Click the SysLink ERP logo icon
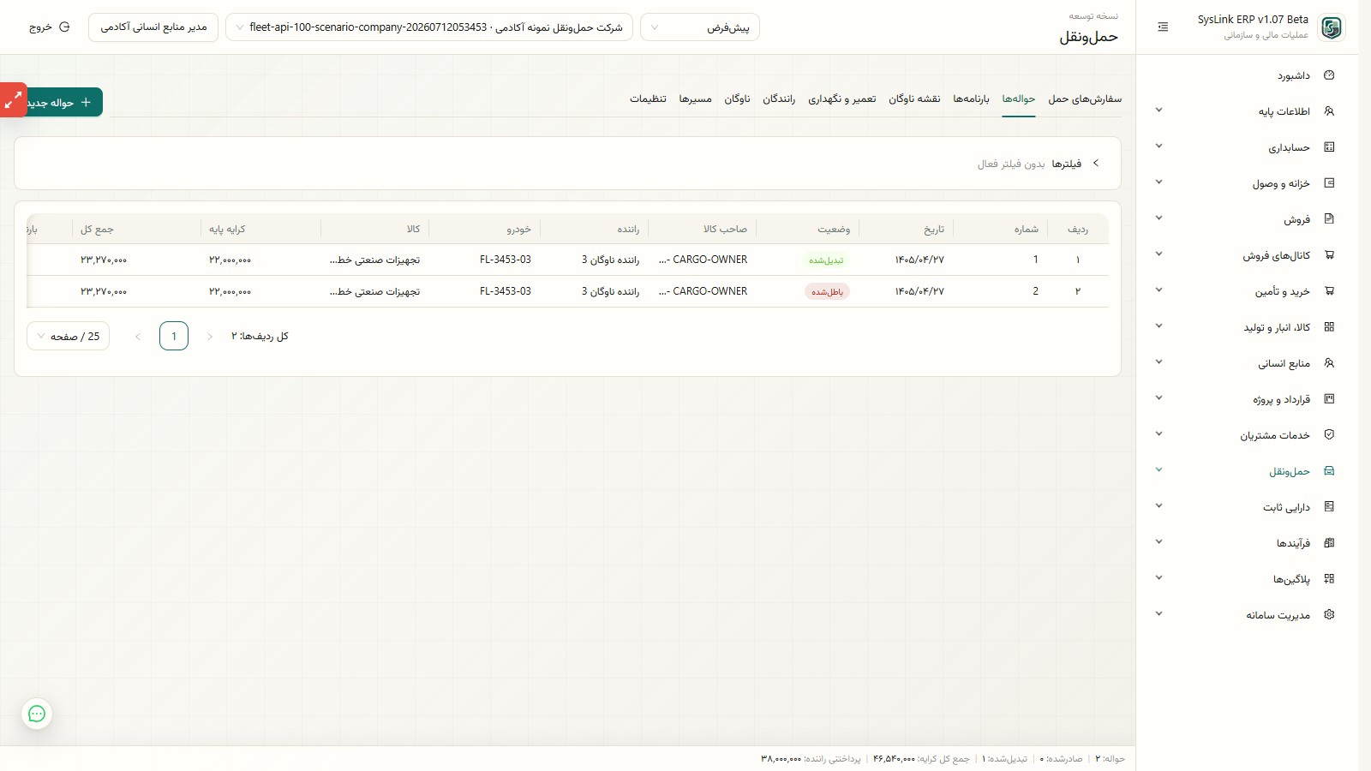The width and height of the screenshot is (1371, 771). [1331, 27]
